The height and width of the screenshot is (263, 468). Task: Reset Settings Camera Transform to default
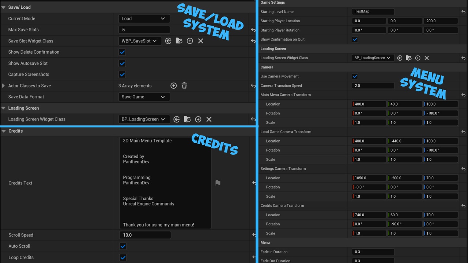tap(463, 169)
